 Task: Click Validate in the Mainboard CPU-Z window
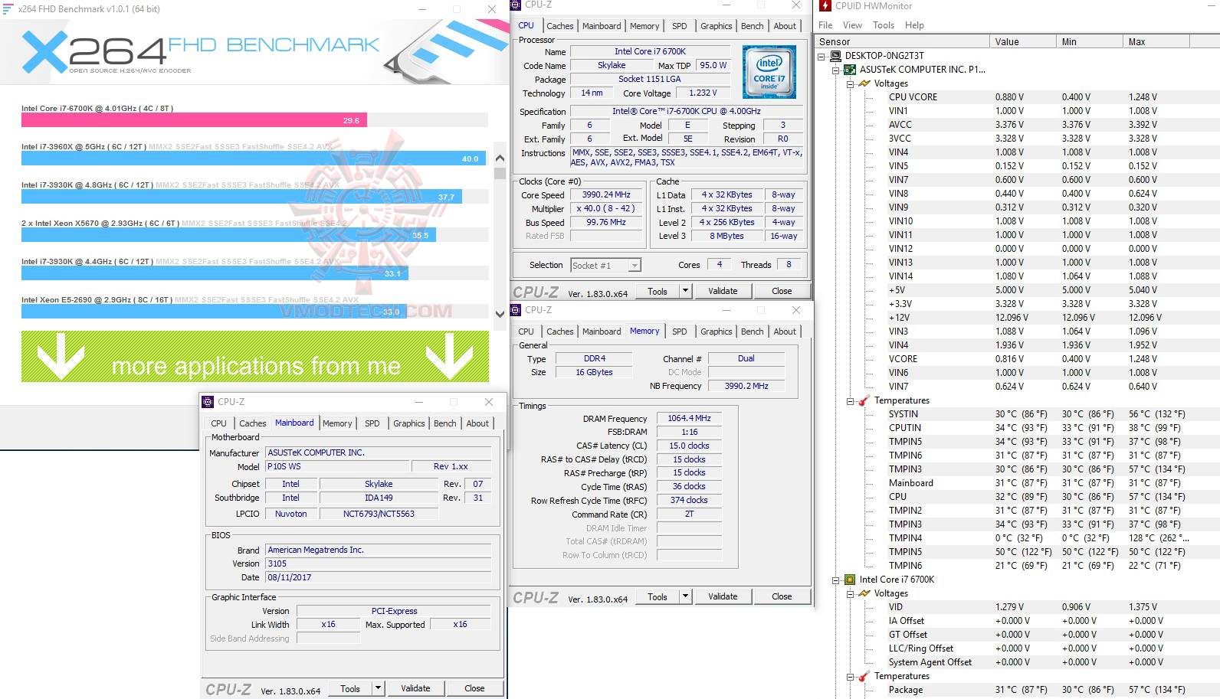pyautogui.click(x=415, y=688)
